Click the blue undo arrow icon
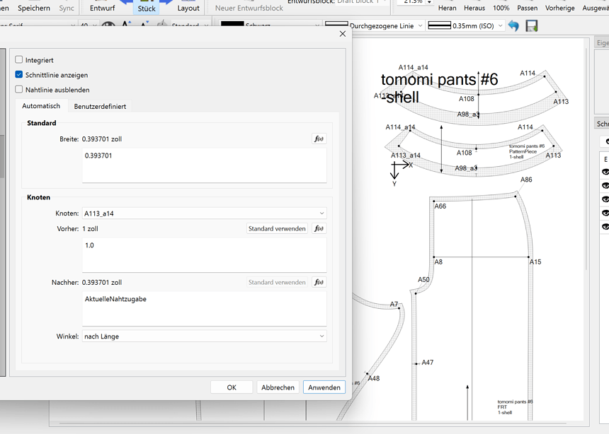Viewport: 609px width, 434px height. [x=513, y=26]
